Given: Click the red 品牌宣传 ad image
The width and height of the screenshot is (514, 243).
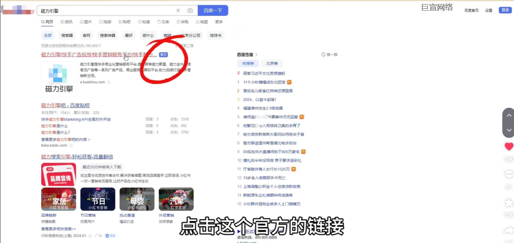Looking at the screenshot, I should click(x=58, y=174).
